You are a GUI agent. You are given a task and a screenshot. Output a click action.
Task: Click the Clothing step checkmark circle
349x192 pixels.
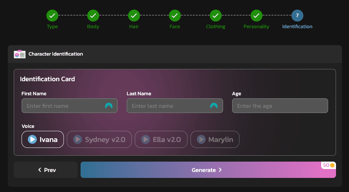point(216,16)
